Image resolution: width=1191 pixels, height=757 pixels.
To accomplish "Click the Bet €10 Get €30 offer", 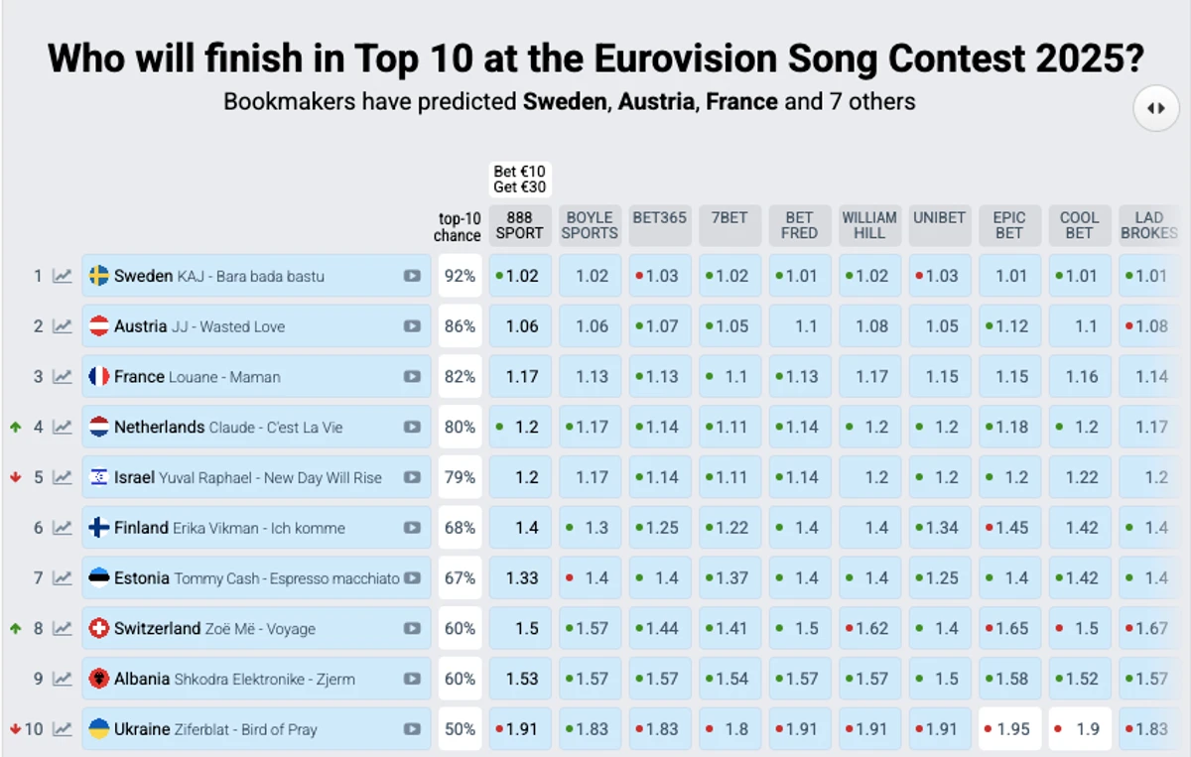I will coord(520,180).
